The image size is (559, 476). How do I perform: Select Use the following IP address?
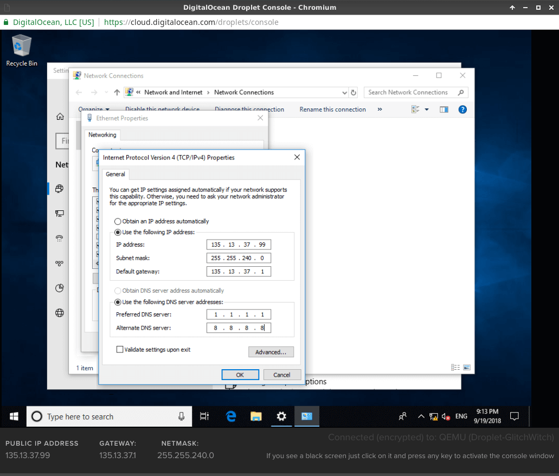[x=118, y=232]
